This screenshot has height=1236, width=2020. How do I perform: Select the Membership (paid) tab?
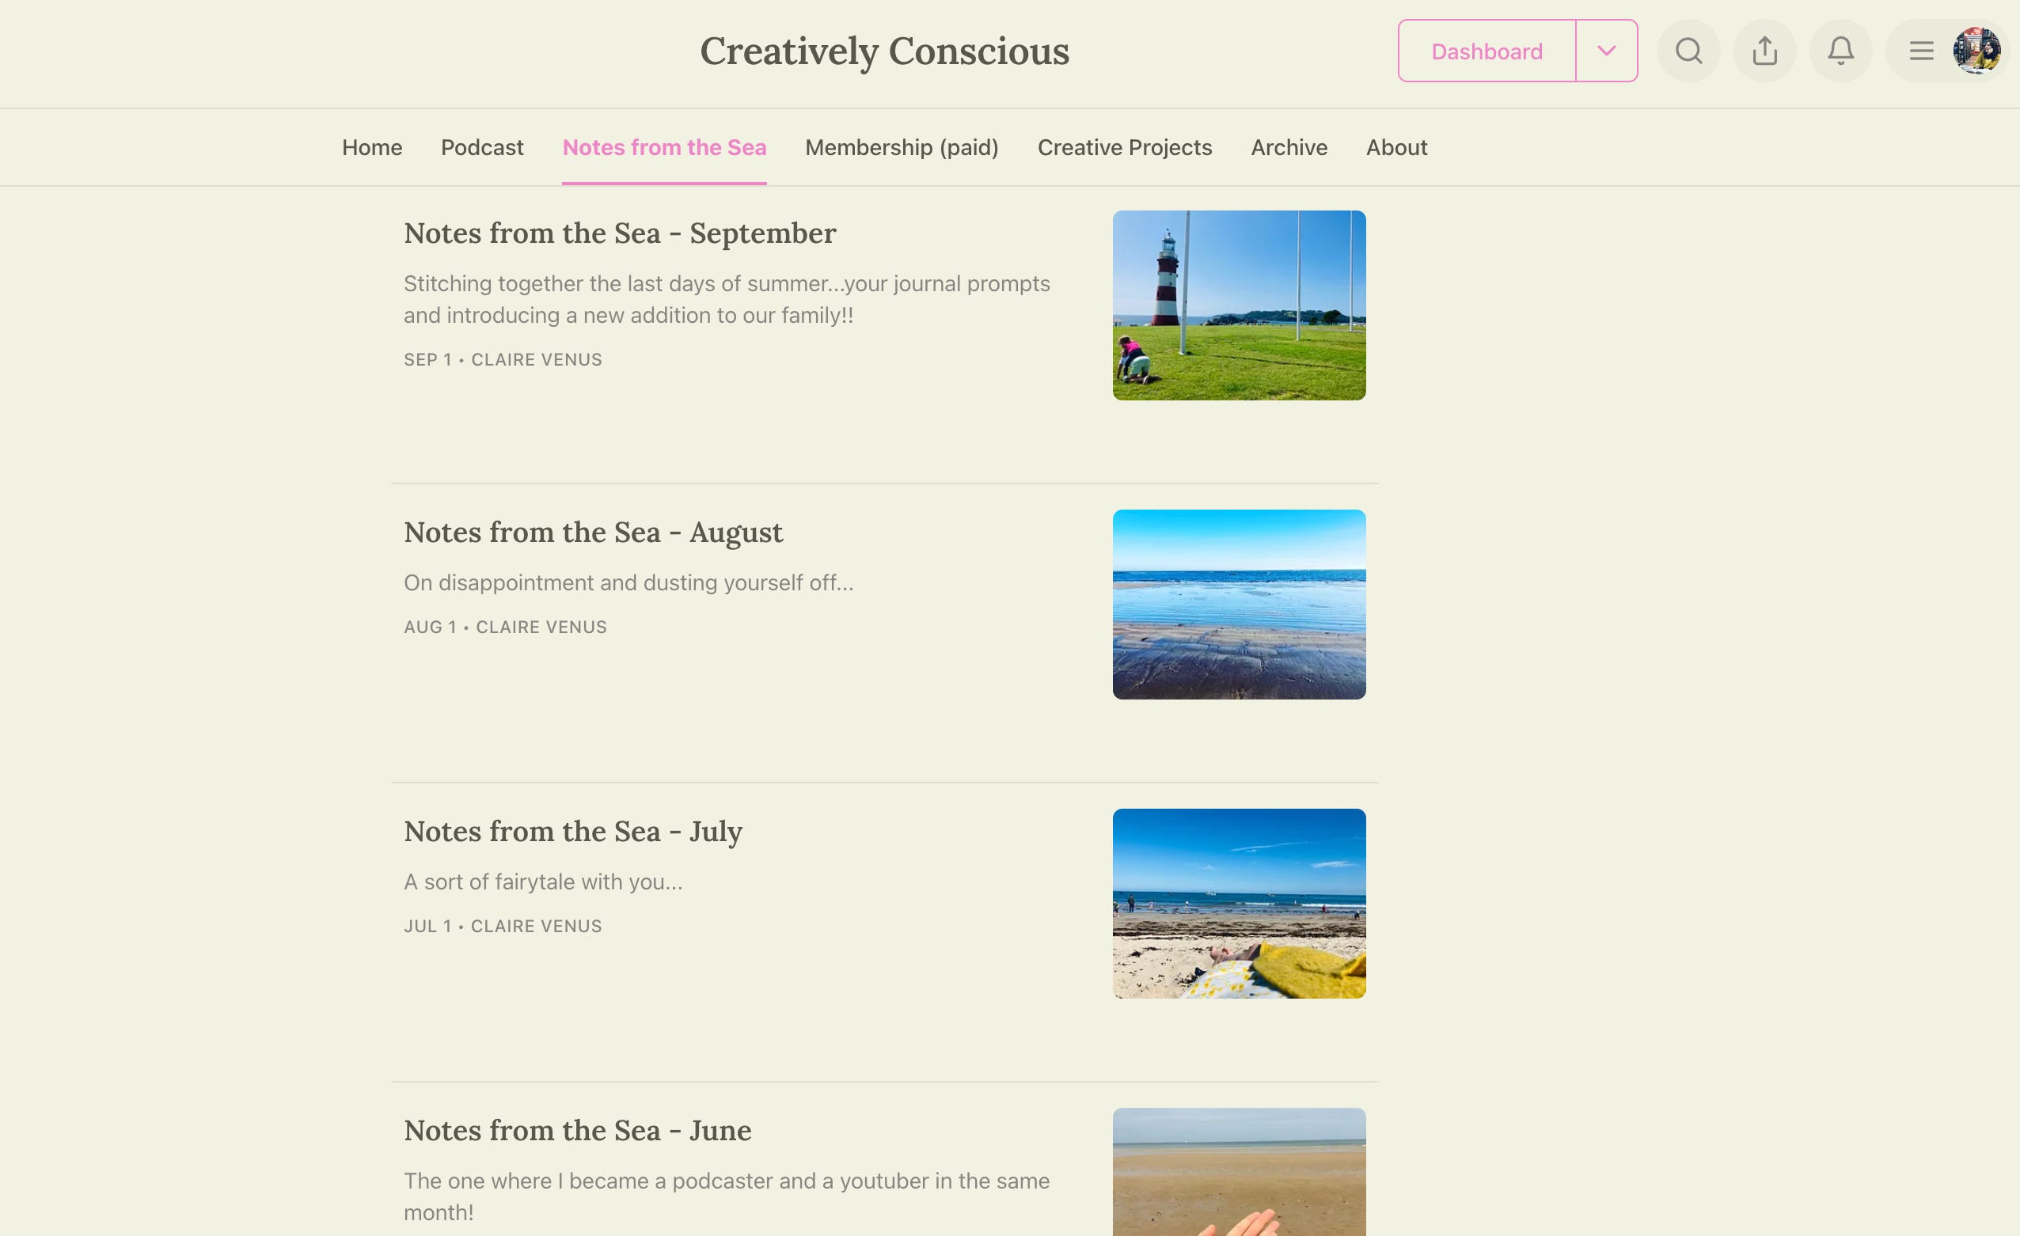[x=902, y=147]
